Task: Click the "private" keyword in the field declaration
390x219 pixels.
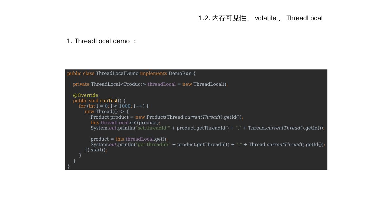Action: [81, 84]
